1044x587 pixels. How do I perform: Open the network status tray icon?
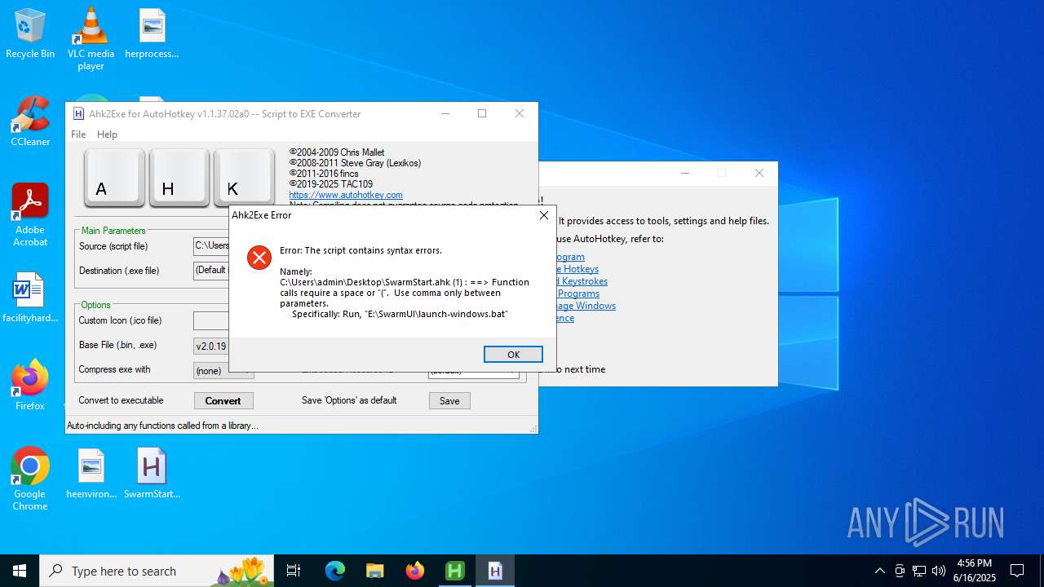click(919, 571)
